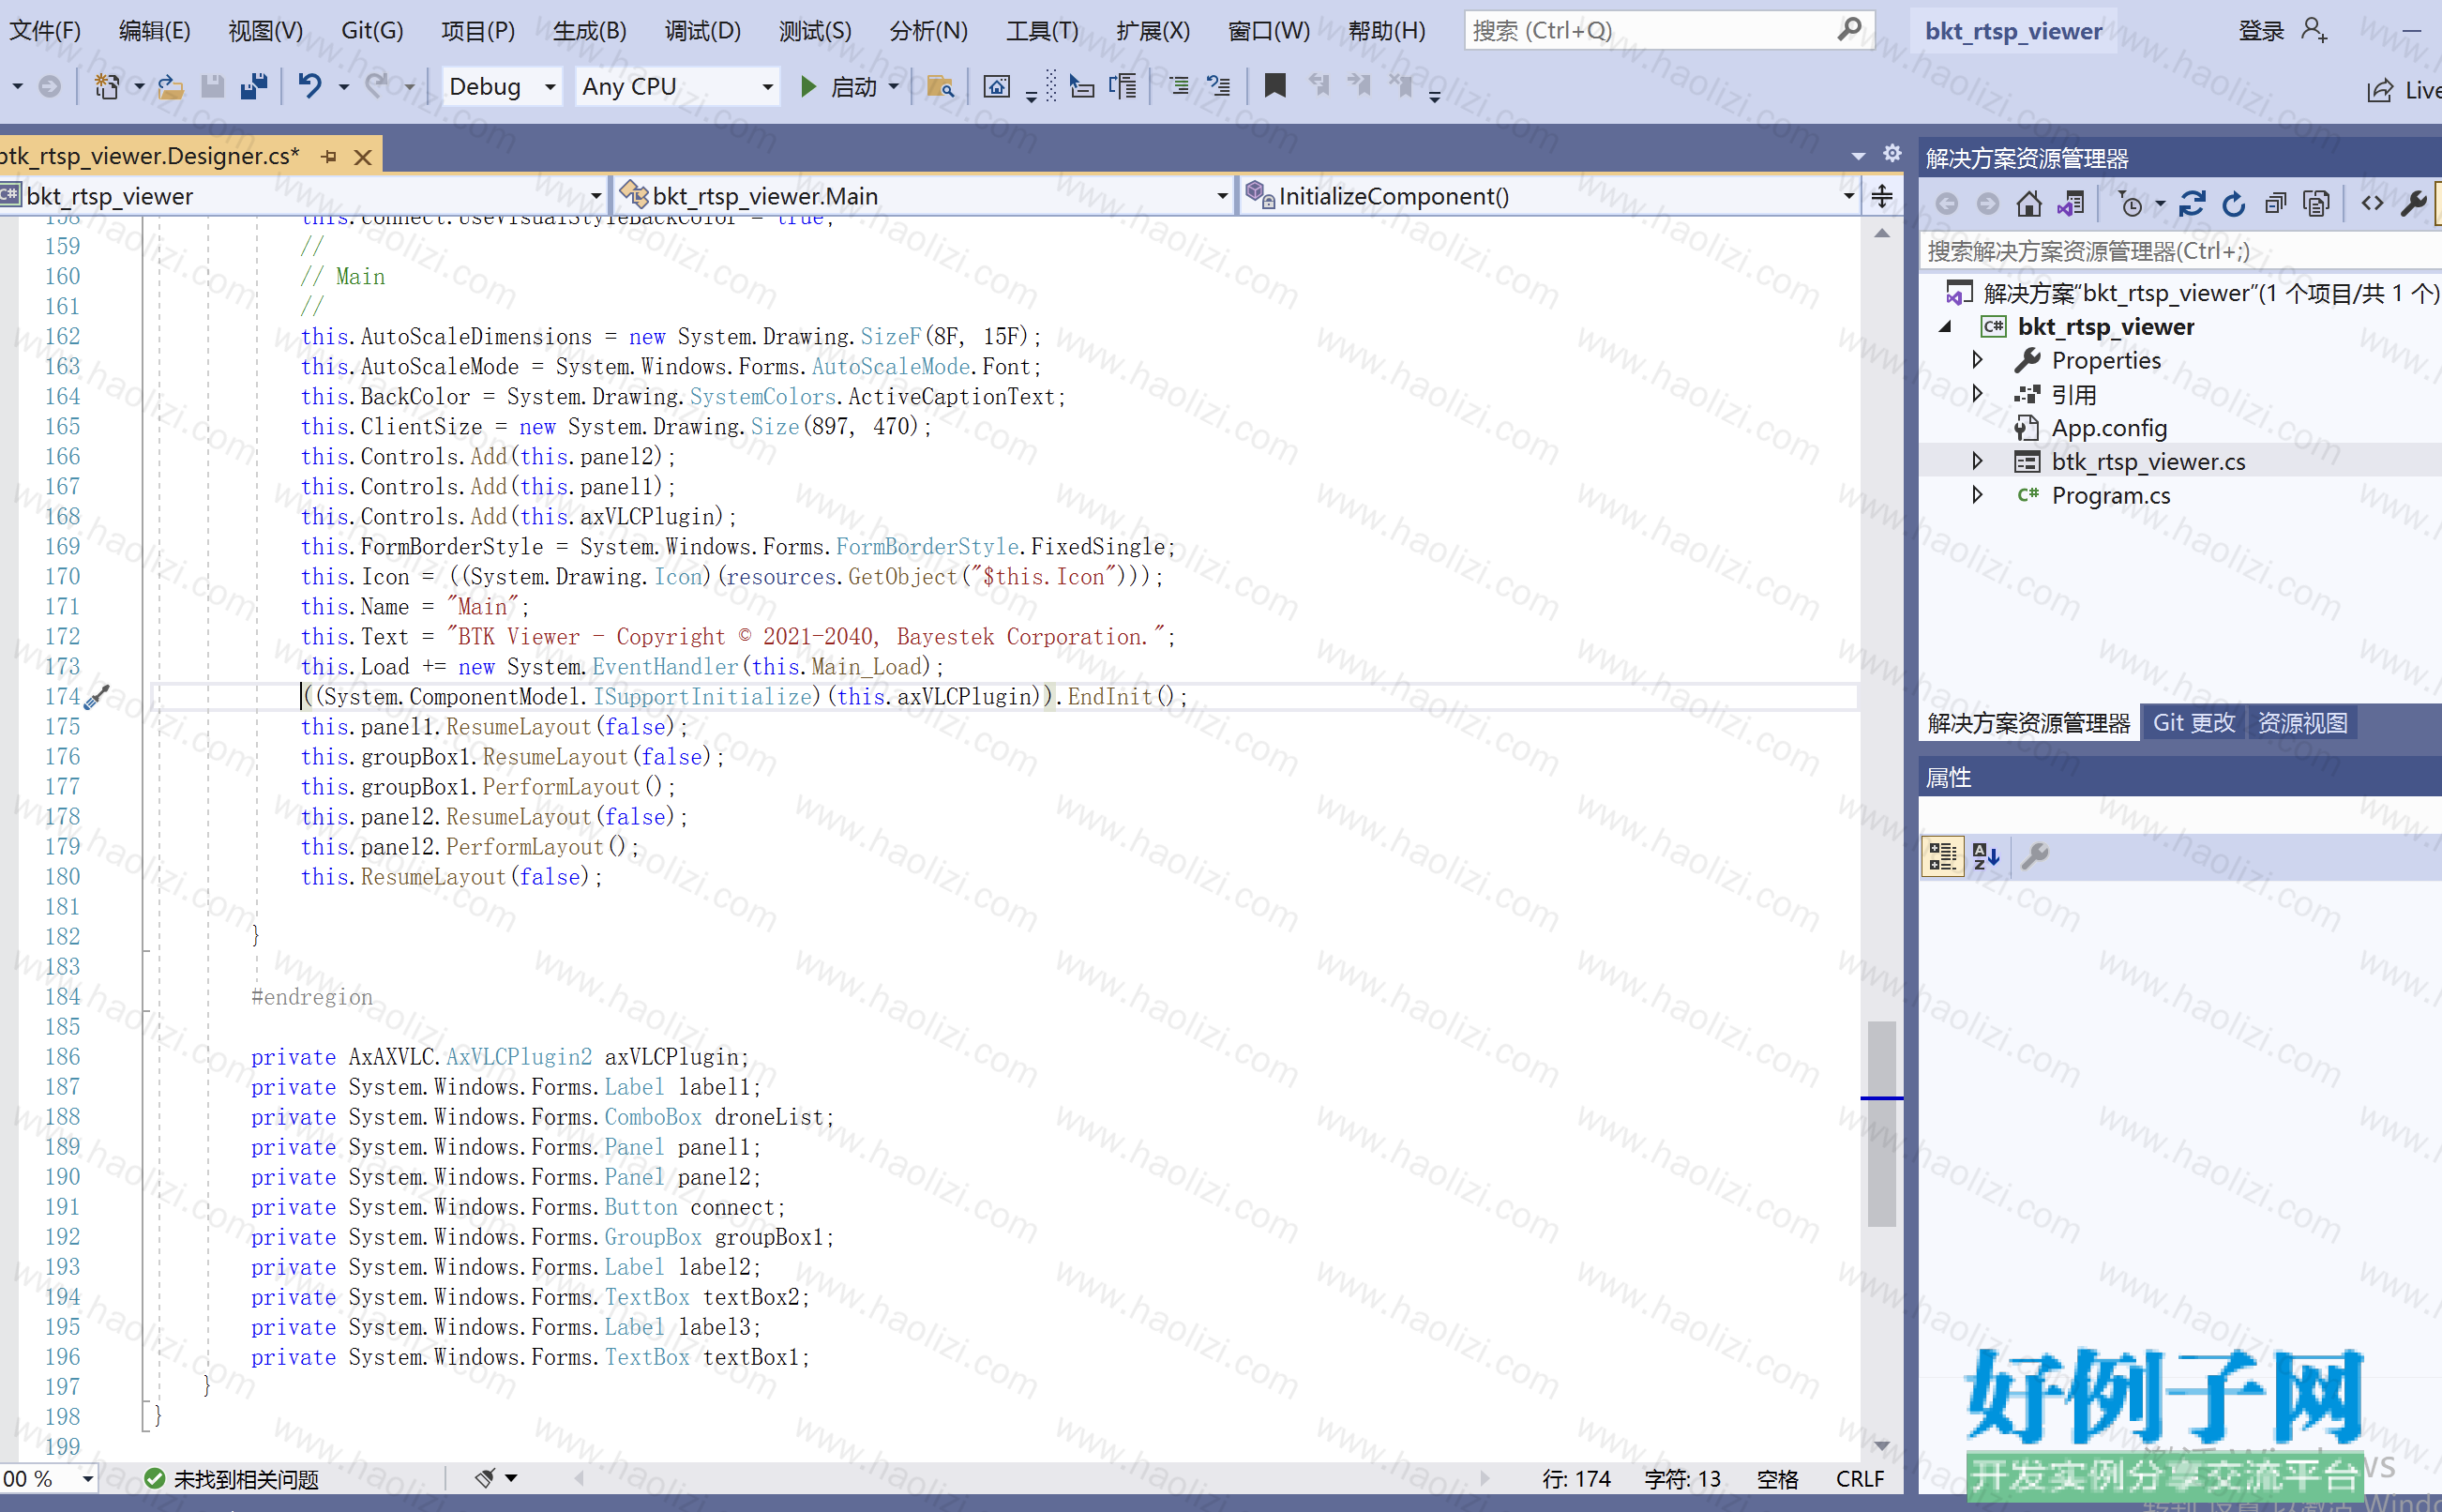Screen dimensions: 2442x1512
Task: Open the Git(G) menu
Action: [372, 31]
